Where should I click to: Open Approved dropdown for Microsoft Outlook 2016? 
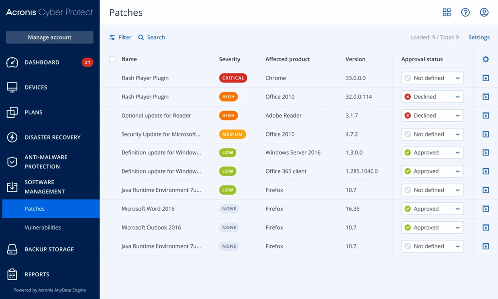(432, 228)
